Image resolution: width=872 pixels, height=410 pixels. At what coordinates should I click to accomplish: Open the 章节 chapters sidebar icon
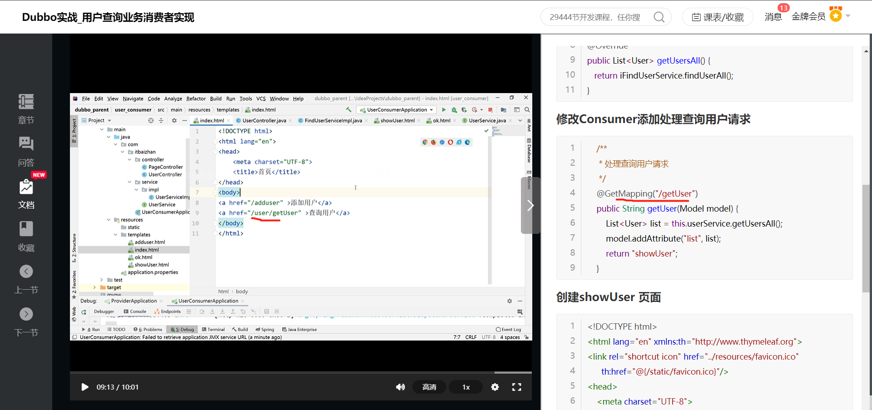coord(26,109)
